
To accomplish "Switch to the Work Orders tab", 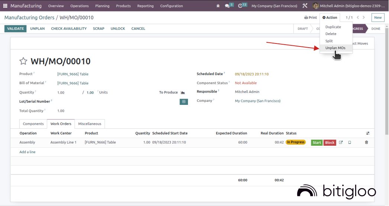I will pyautogui.click(x=61, y=124).
